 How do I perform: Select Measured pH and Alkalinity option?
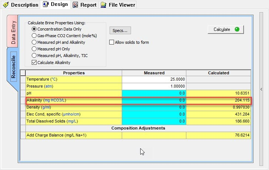click(x=58, y=42)
